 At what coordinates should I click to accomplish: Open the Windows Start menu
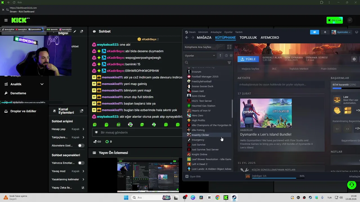click(126, 198)
